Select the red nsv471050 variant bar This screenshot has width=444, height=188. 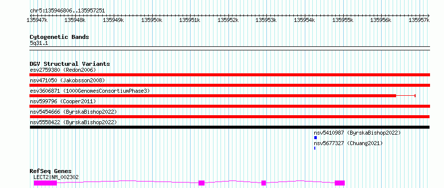pos(230,85)
